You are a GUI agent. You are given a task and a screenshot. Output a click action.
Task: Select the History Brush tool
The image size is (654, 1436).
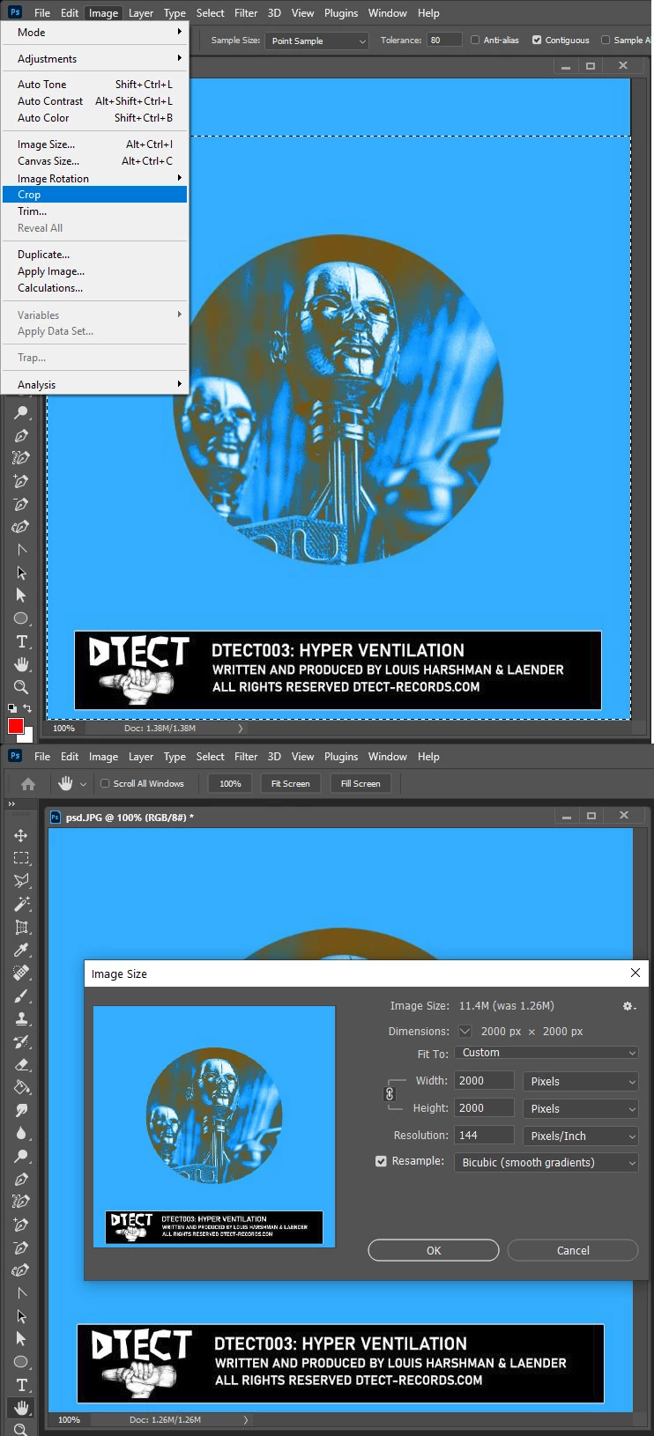tap(21, 1041)
